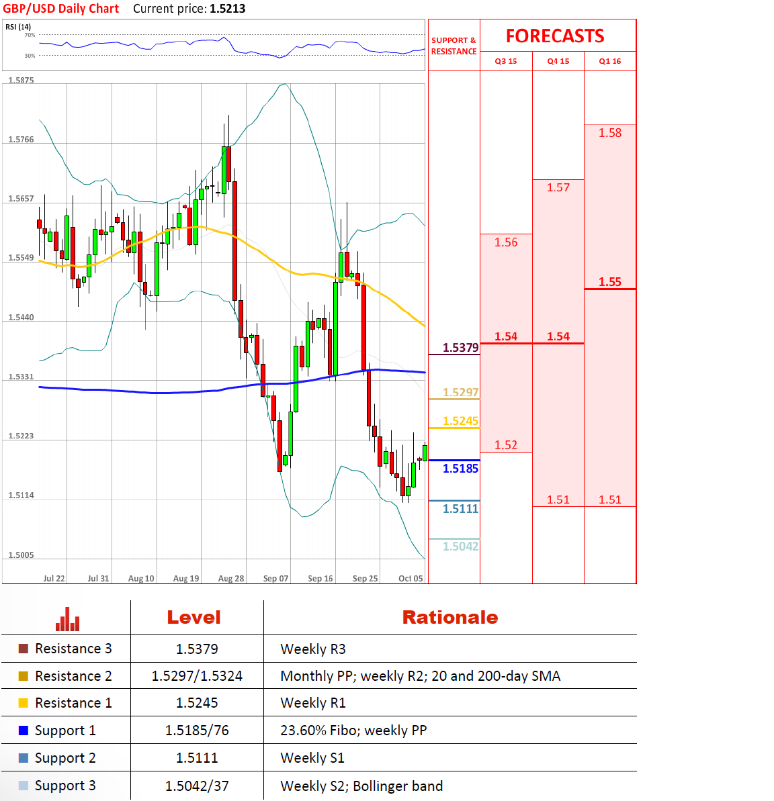This screenshot has height=801, width=774.
Task: Click the Rationale column header
Action: [x=450, y=617]
